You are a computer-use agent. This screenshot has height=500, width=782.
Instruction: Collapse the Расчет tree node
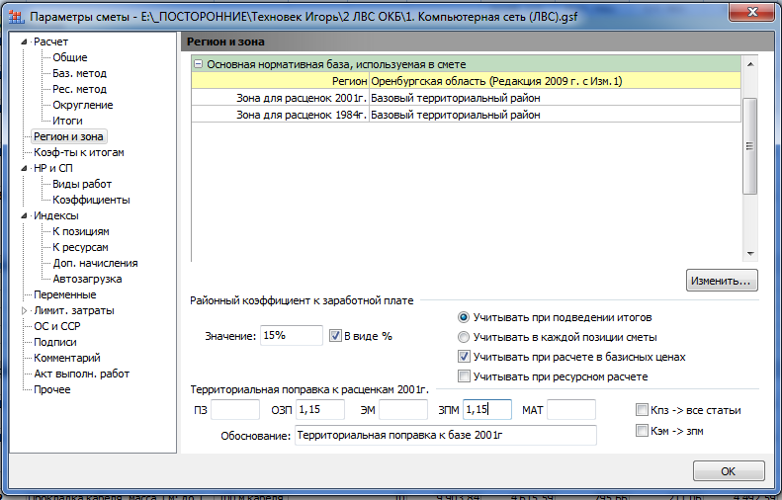coord(24,42)
